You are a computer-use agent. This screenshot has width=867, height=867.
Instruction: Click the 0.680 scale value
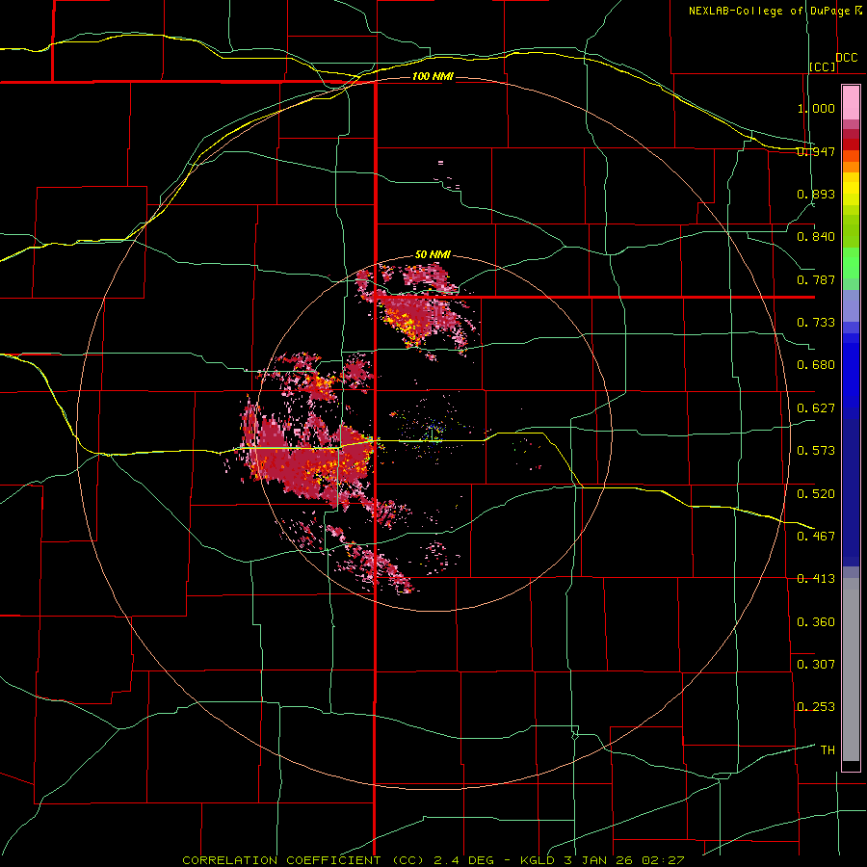tap(816, 365)
